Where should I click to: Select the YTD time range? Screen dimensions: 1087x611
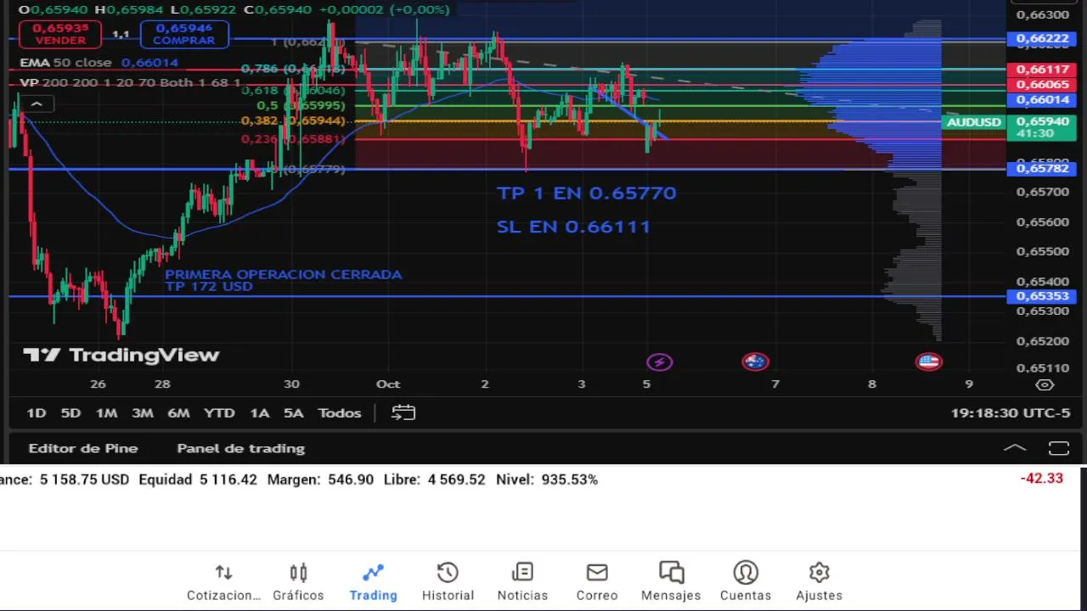click(219, 413)
